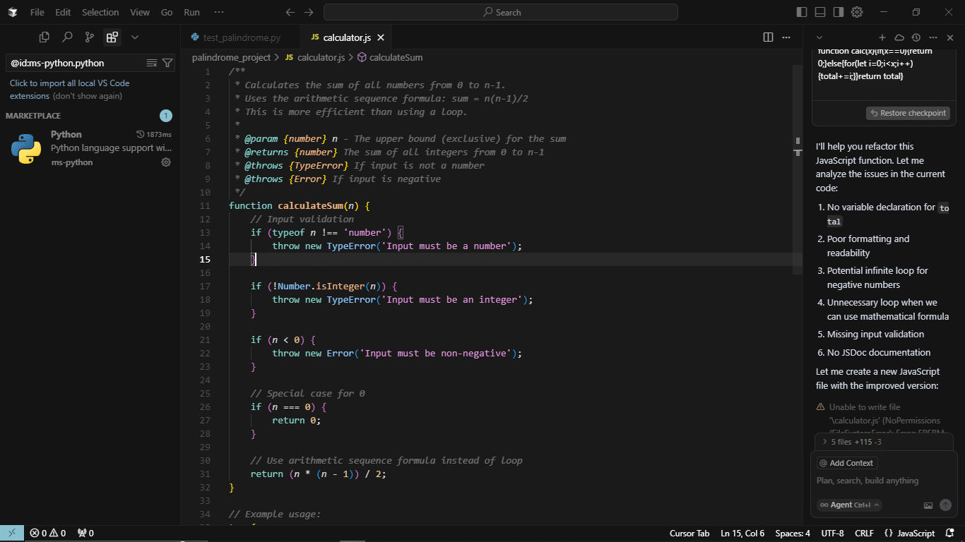This screenshot has width=965, height=542.
Task: Click the Cursor app logo icon
Action: click(13, 12)
